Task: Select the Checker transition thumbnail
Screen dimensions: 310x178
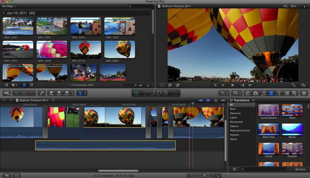Action: pos(292,148)
